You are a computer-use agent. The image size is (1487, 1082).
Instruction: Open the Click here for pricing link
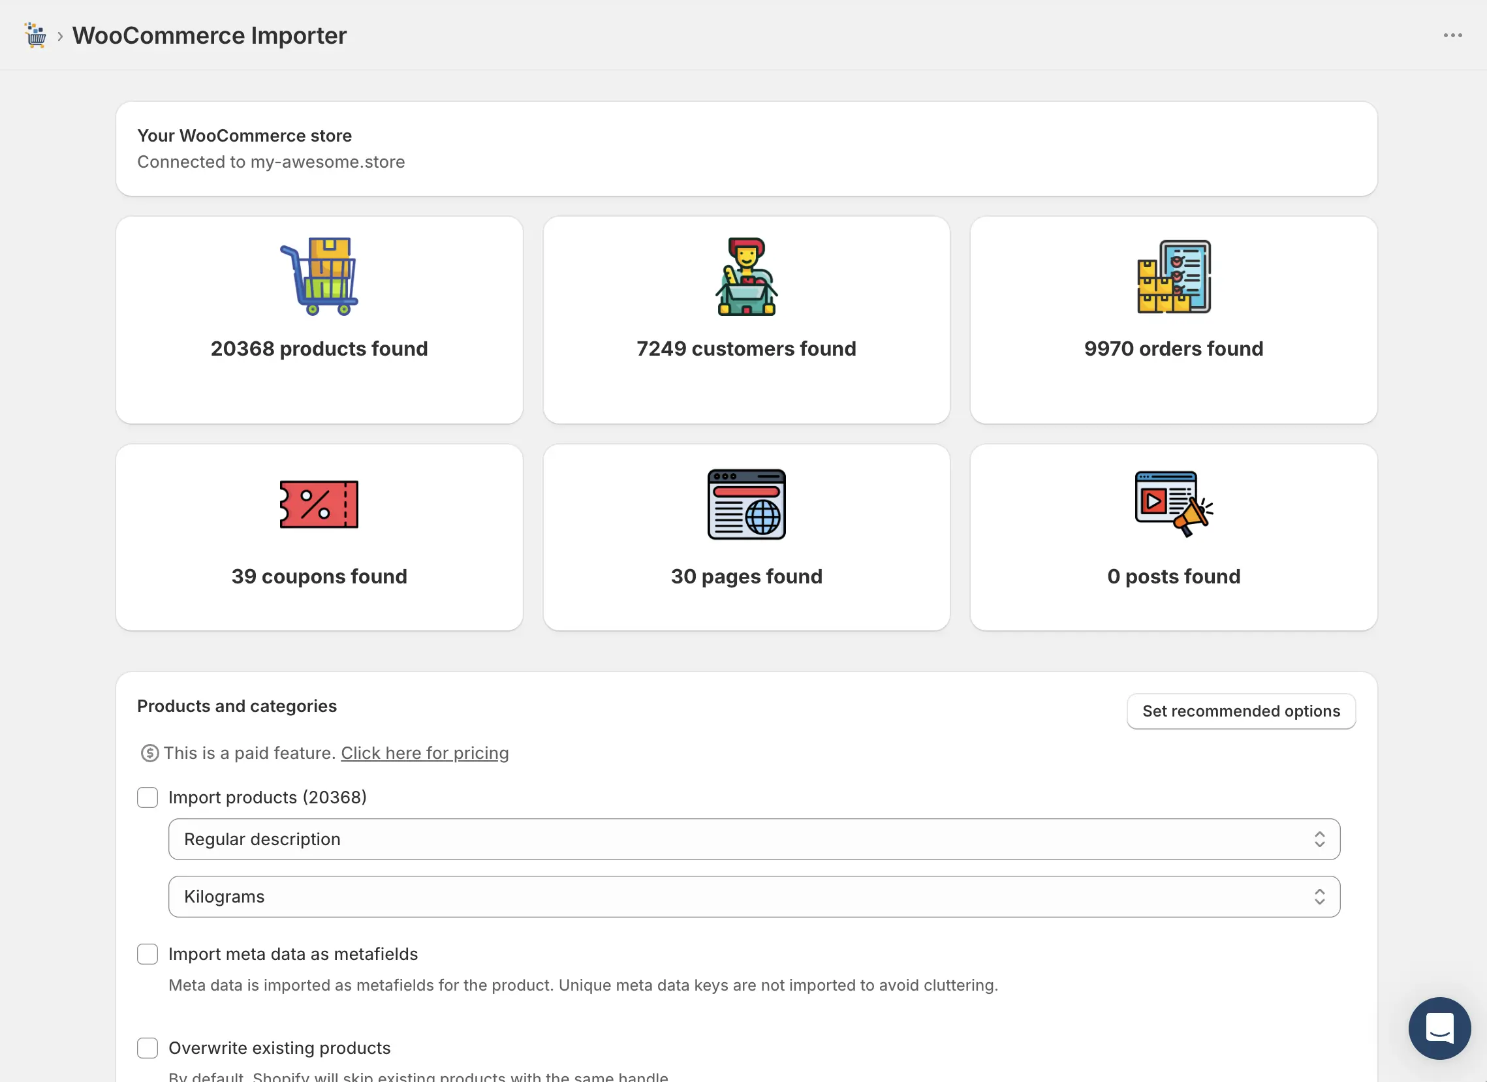[425, 753]
